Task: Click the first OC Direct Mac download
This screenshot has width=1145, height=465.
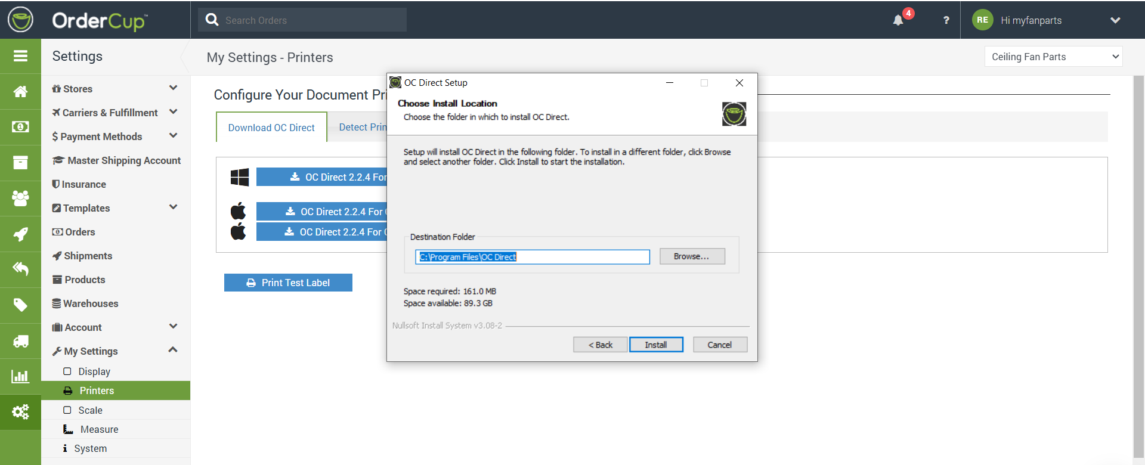Action: [322, 212]
